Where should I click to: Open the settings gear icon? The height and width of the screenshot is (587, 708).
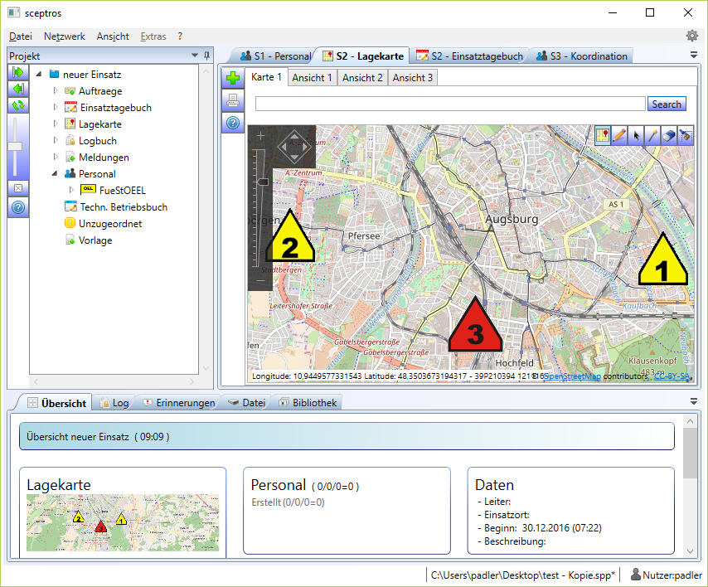(691, 36)
